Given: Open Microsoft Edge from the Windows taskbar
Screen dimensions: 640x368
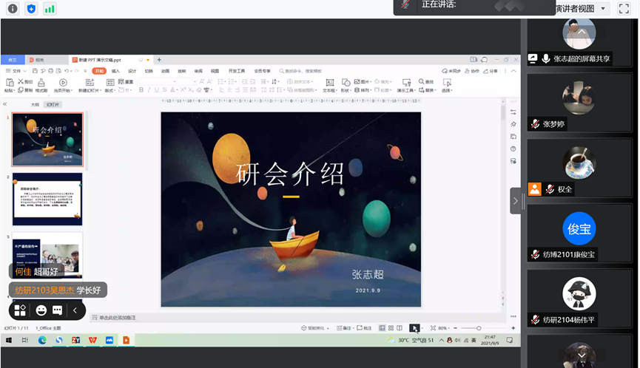Looking at the screenshot, I should click(42, 340).
